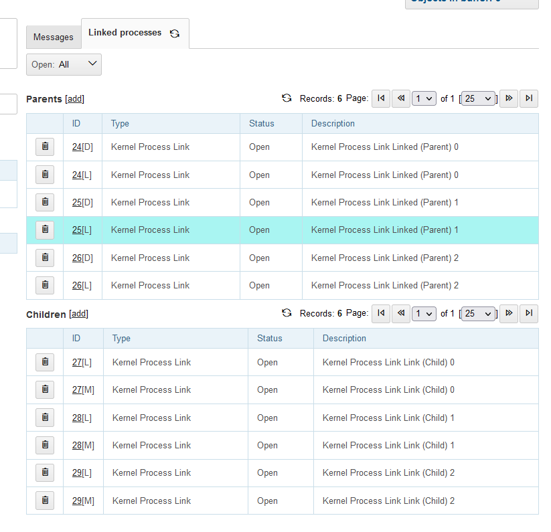This screenshot has height=532, width=551.
Task: Delete the highlighted 25[L] parent row
Action: click(x=44, y=230)
